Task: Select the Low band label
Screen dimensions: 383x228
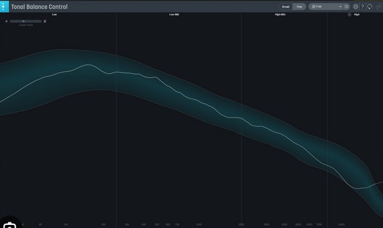Action: tap(54, 14)
